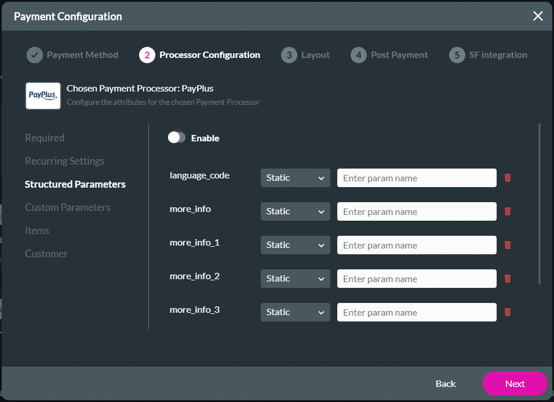
Task: Click the PayPlus processor logo
Action: coord(43,95)
